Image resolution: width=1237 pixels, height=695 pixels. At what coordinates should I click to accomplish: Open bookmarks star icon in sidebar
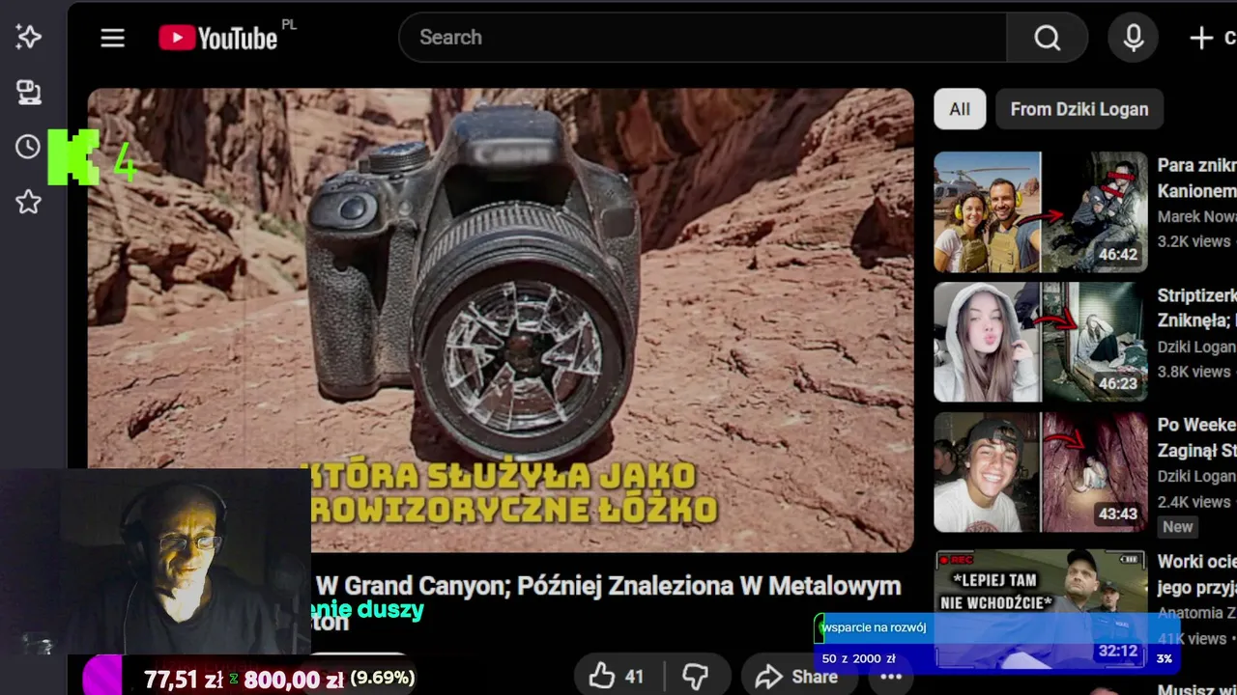[x=28, y=202]
